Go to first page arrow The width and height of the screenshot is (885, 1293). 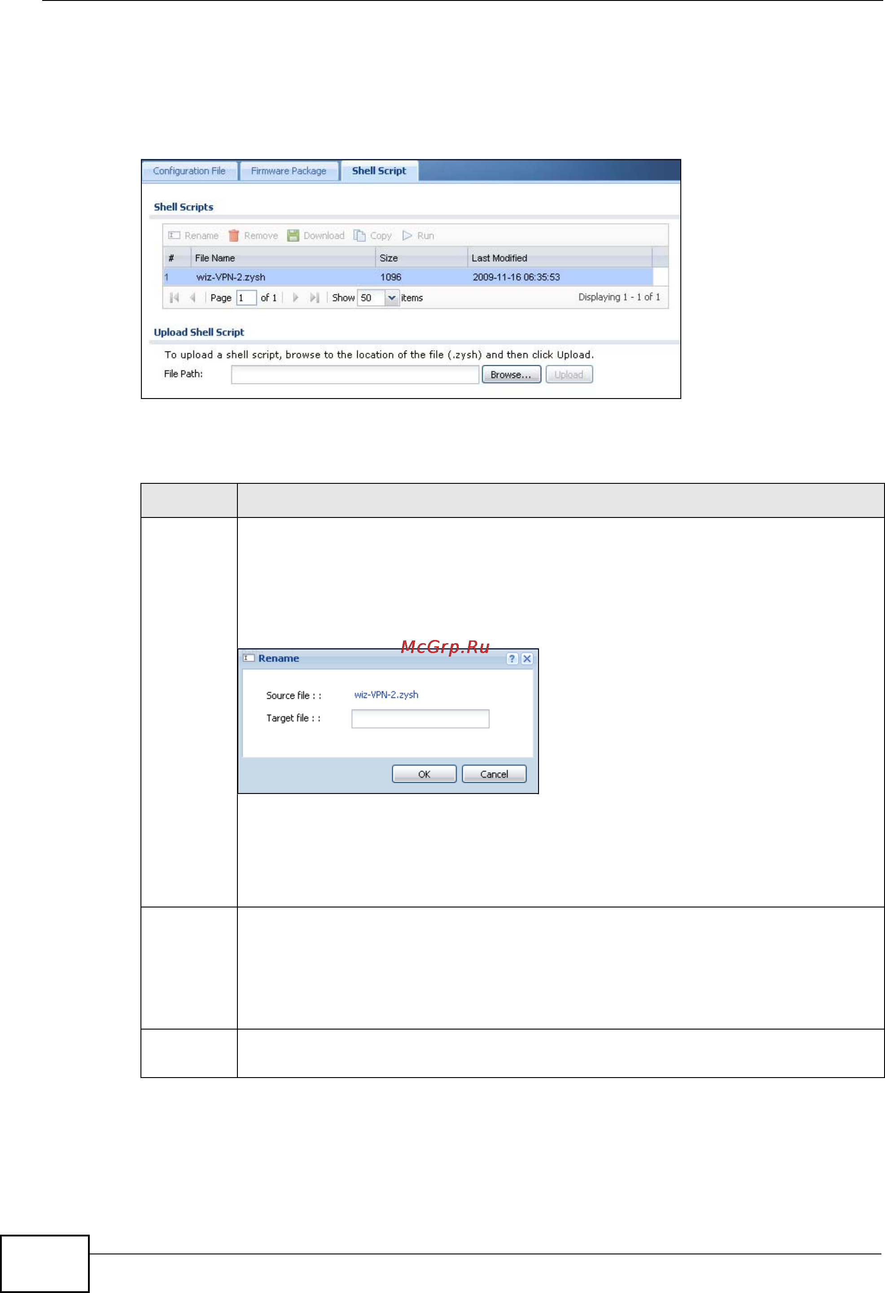(x=174, y=298)
